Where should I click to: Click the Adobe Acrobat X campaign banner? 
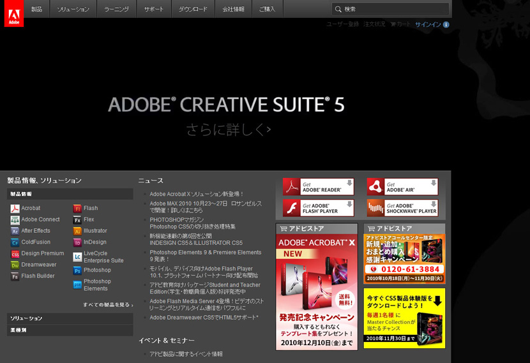click(317, 292)
